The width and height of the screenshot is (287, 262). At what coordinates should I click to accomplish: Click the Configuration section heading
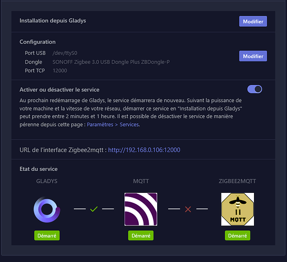(x=38, y=42)
